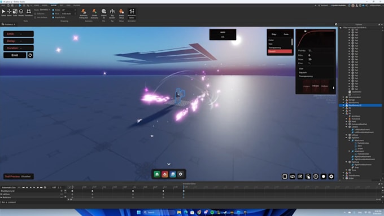Switch to the TEST ribbon tab
Screen dimensions: 384x216
(x=62, y=6)
